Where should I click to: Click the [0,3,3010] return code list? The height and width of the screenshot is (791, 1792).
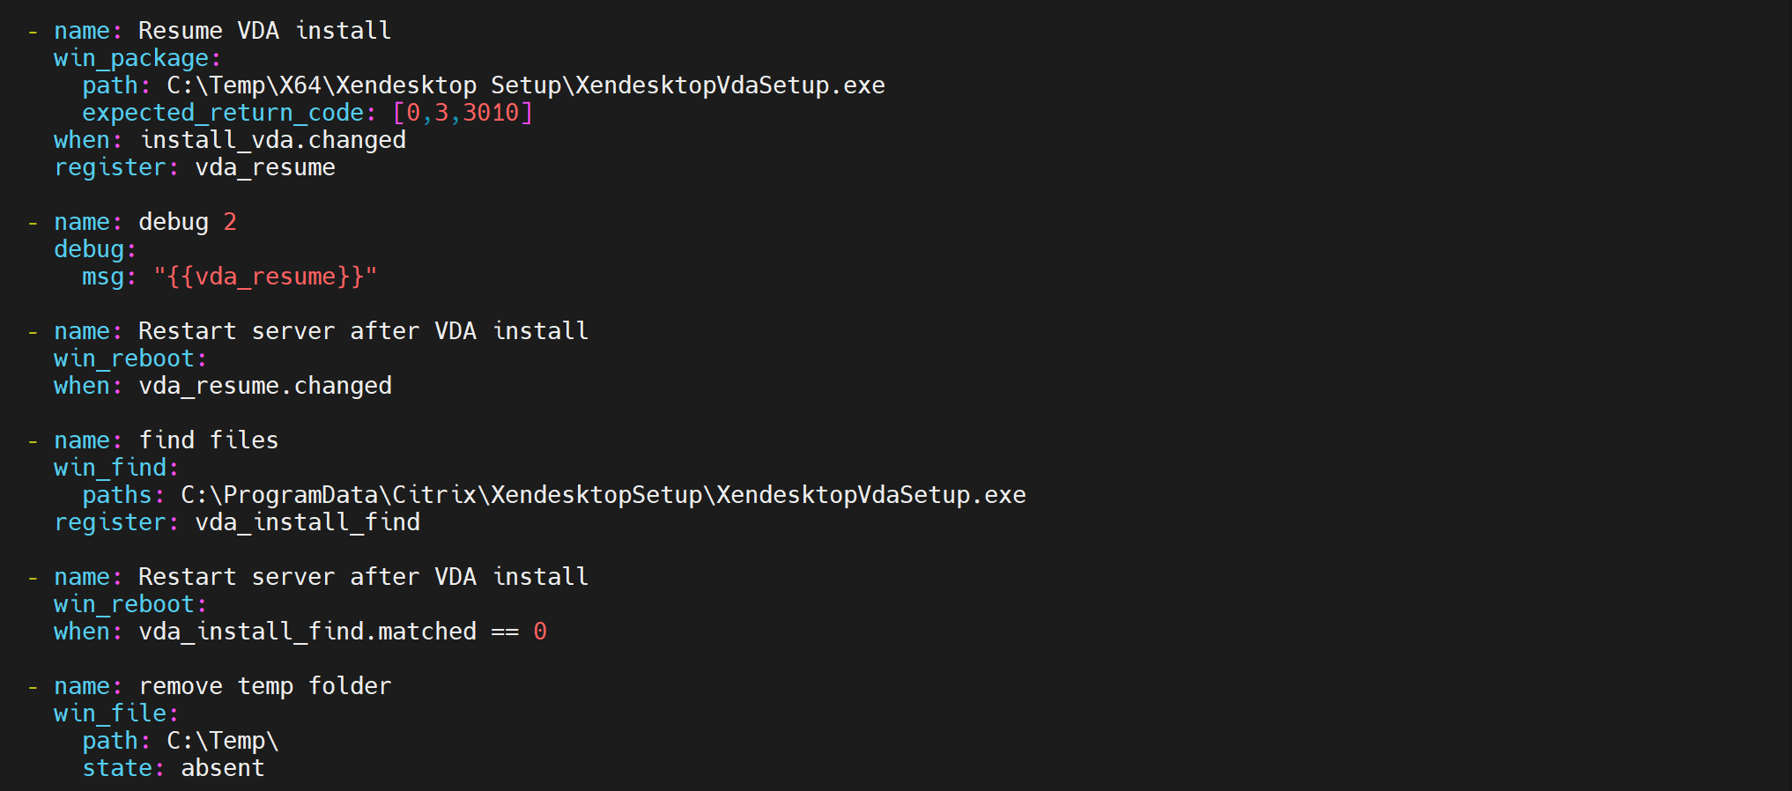click(x=463, y=113)
